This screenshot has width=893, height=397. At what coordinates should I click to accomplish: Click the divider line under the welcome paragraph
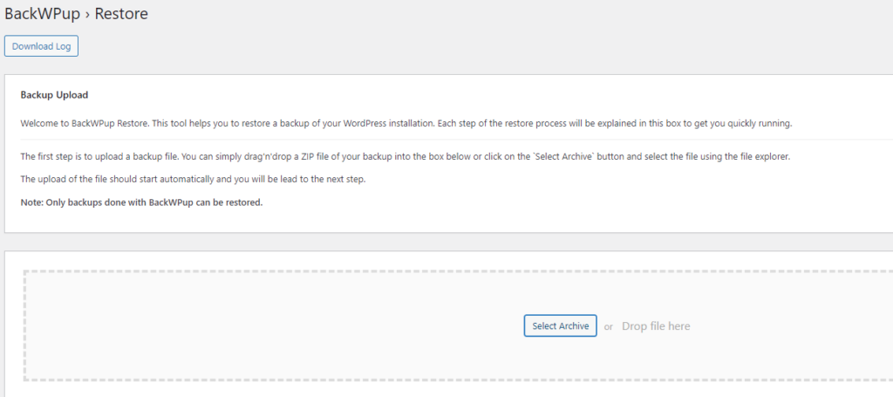click(x=436, y=140)
